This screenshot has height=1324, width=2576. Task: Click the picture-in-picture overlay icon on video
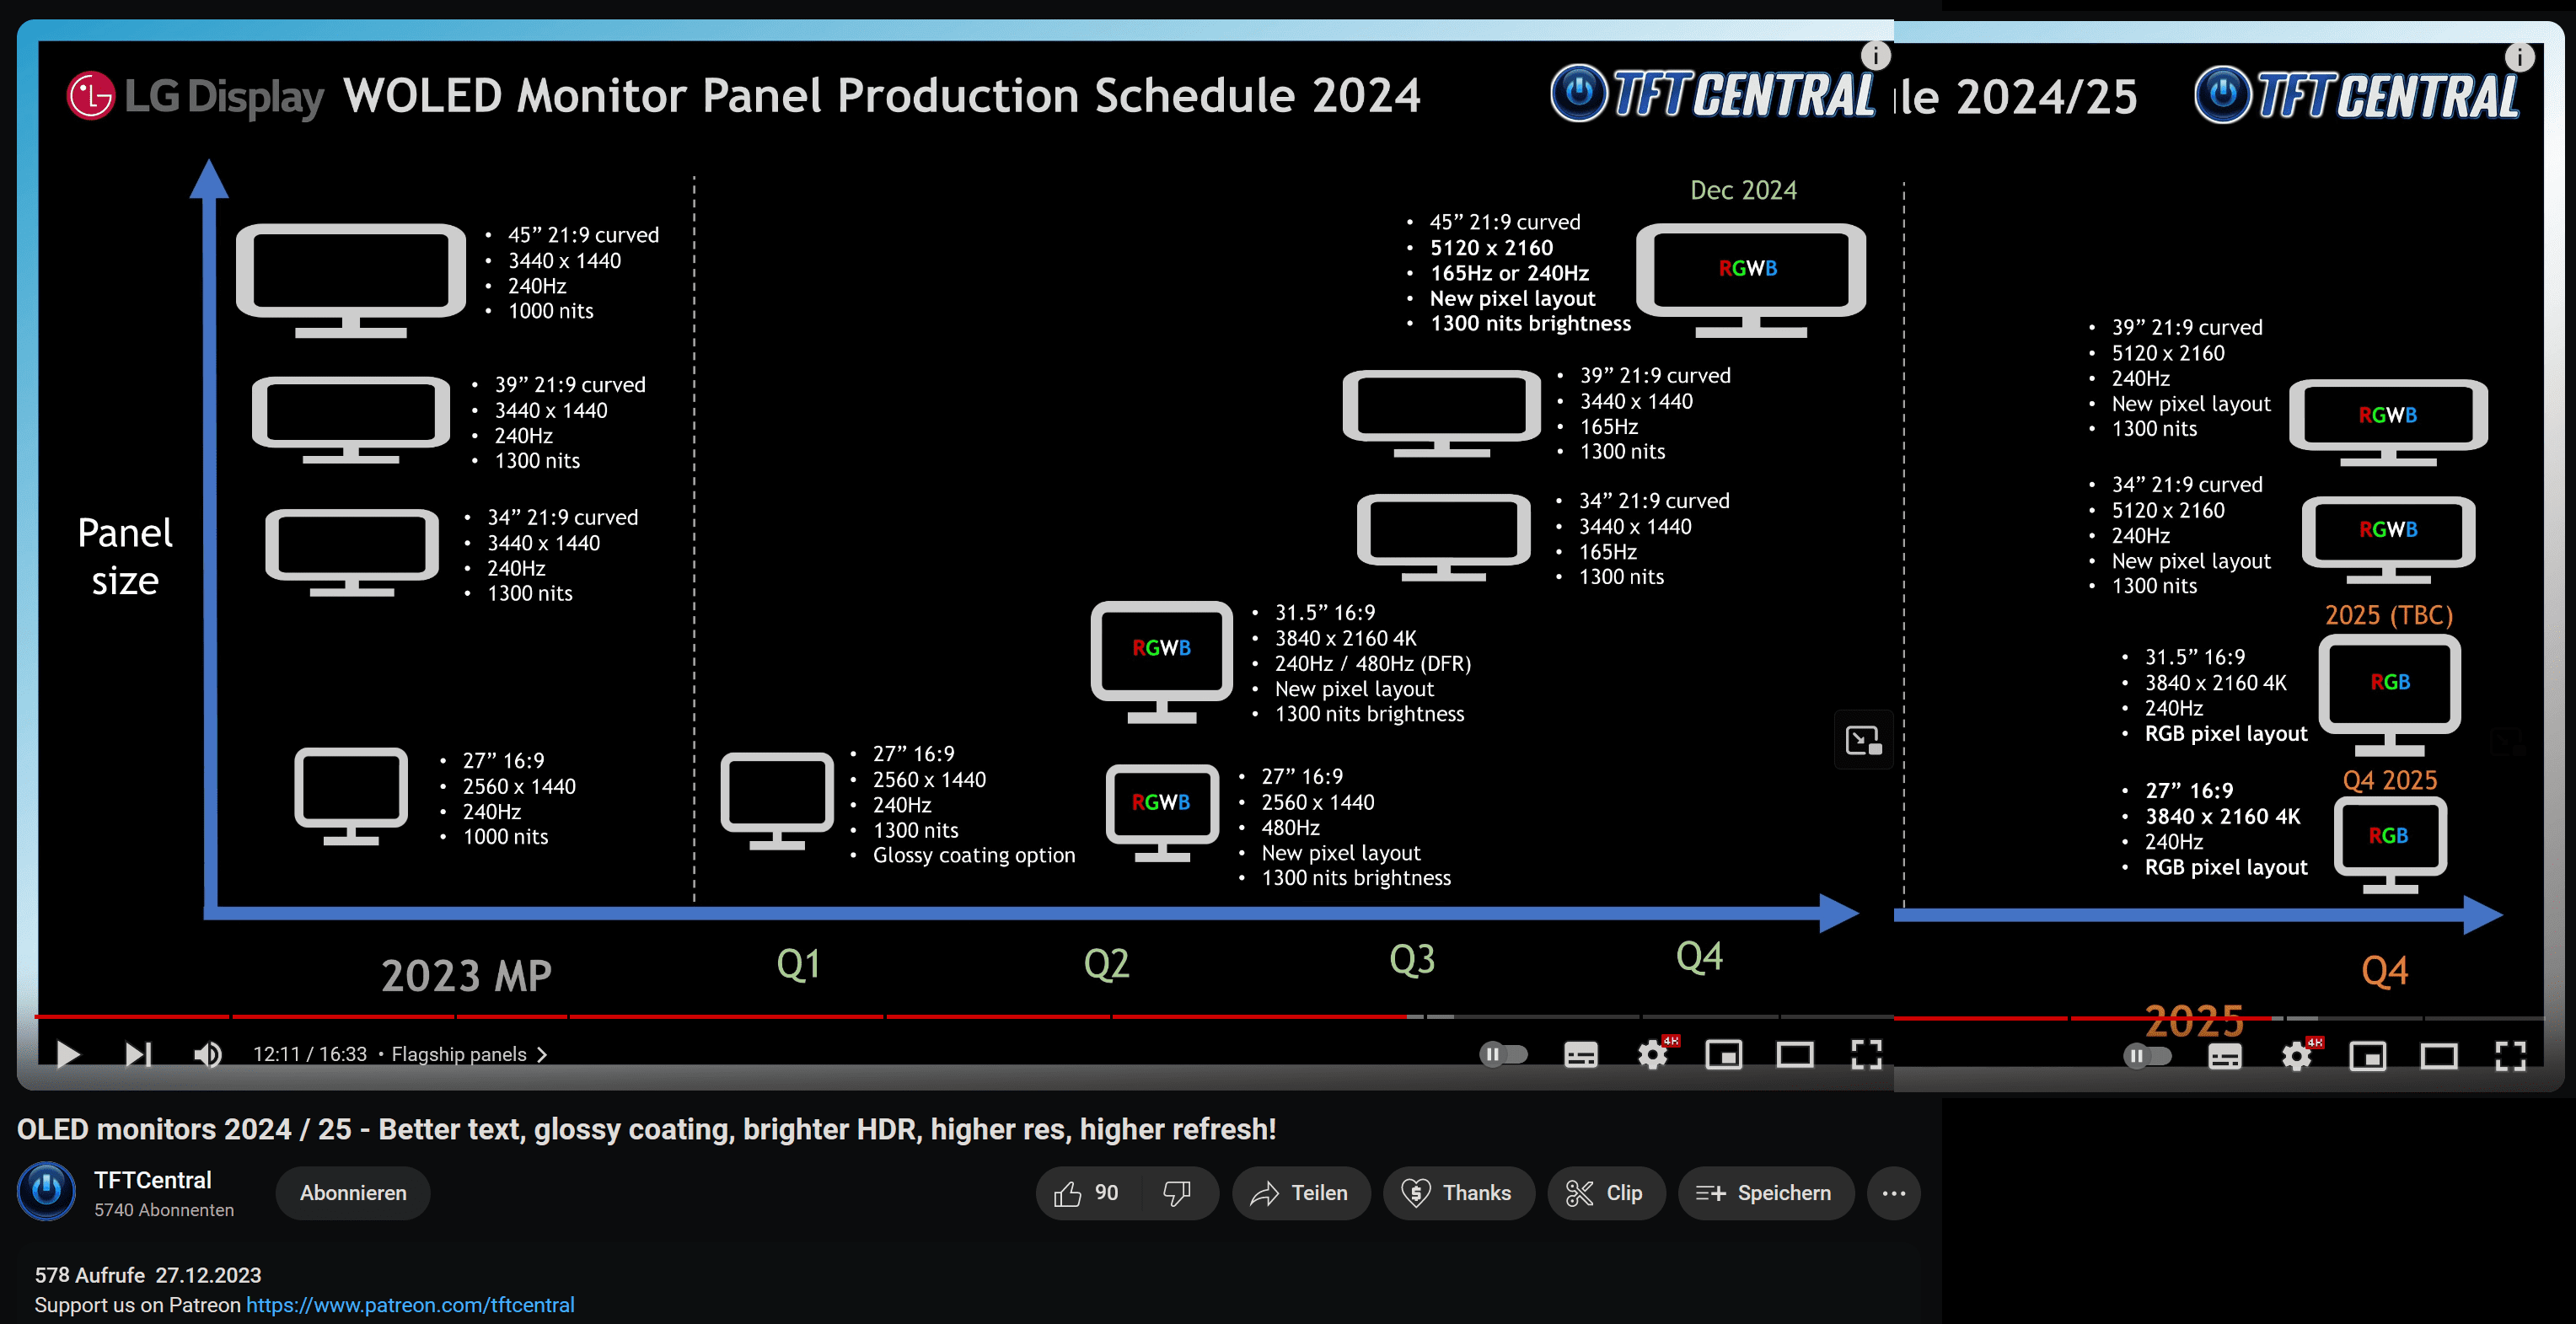tap(1863, 740)
